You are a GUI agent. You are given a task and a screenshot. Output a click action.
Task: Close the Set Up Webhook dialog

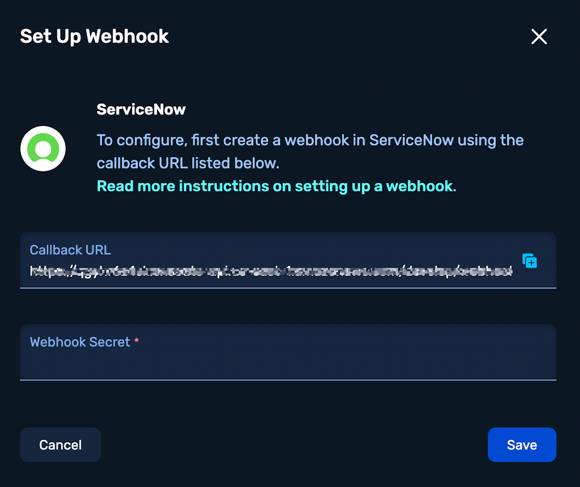click(x=539, y=37)
